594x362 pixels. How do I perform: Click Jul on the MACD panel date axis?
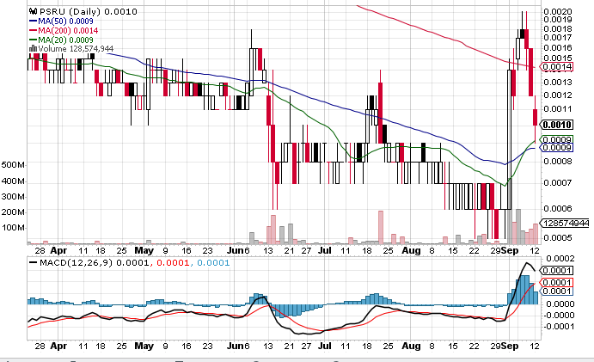(325, 346)
